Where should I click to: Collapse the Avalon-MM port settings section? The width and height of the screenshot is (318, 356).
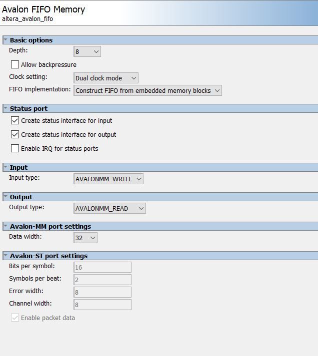pyautogui.click(x=5, y=226)
